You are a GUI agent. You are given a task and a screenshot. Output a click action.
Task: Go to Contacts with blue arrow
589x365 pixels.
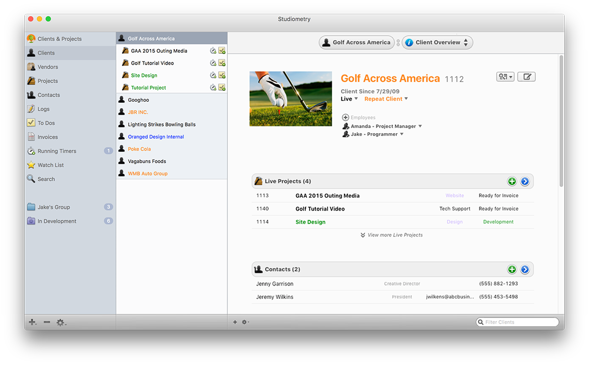tap(525, 269)
